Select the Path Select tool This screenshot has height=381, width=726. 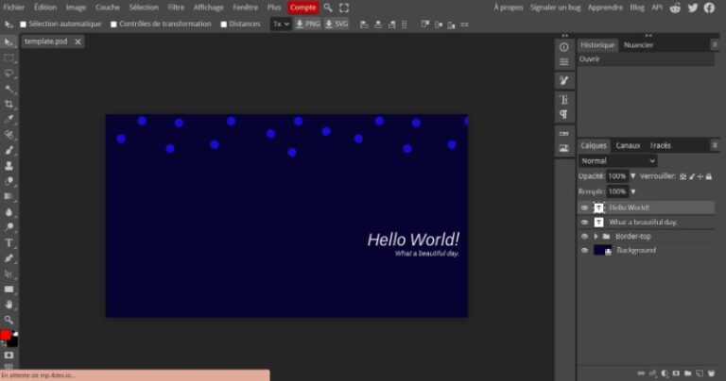coord(9,273)
